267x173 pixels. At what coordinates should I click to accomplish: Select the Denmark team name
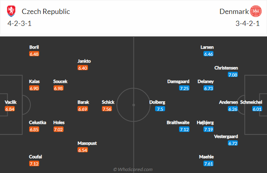click(x=233, y=12)
